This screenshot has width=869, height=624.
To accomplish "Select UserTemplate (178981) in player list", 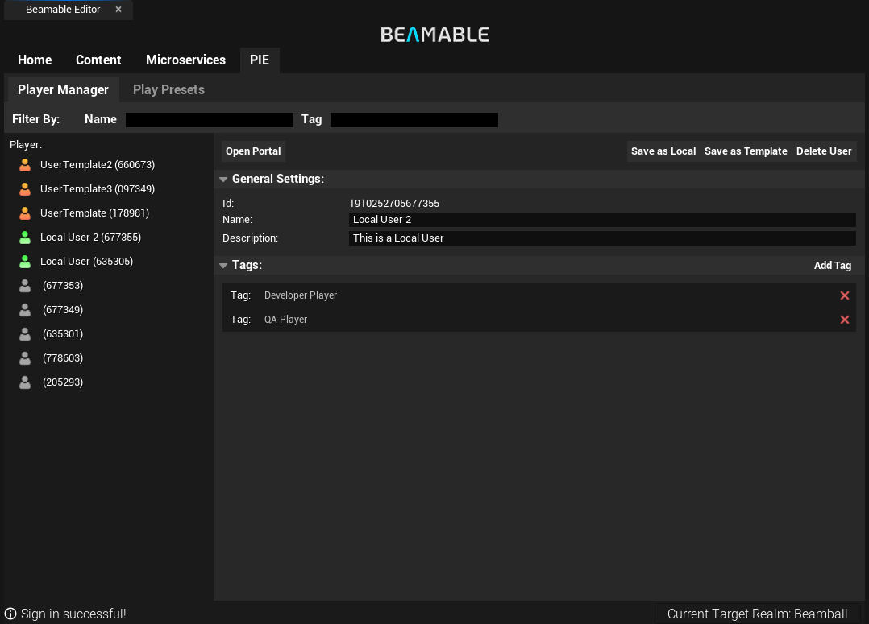I will [x=94, y=213].
